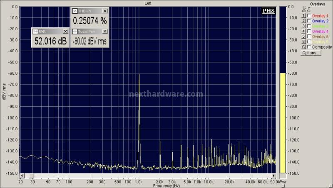
Task: Click the '10.0k' frequency axis tick
Action: coord(209,182)
